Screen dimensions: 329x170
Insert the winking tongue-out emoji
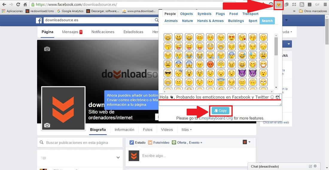(179, 46)
